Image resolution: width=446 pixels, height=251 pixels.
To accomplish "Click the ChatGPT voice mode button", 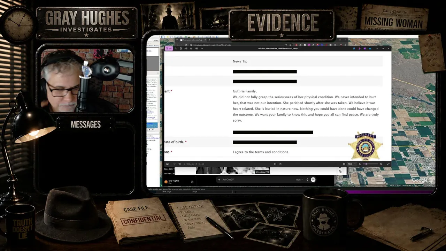I will point(313,180).
